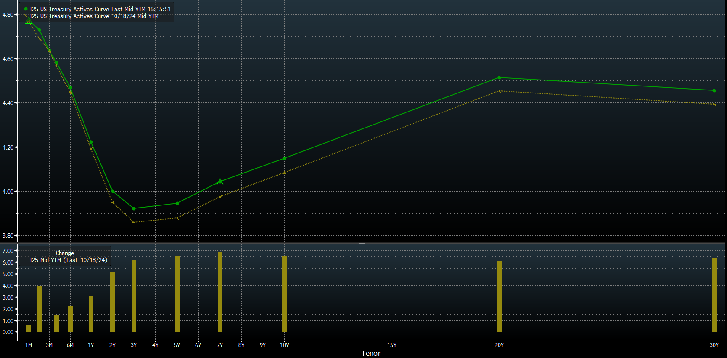Click yellow asterisk icon in 10/18/24 legend

point(26,16)
